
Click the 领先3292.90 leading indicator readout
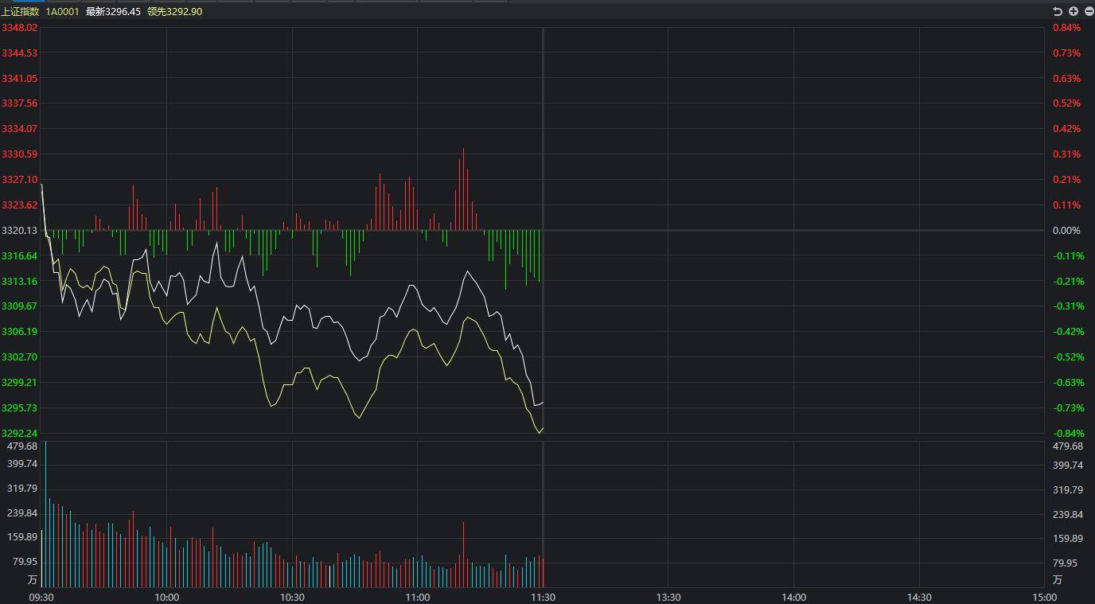coord(174,12)
